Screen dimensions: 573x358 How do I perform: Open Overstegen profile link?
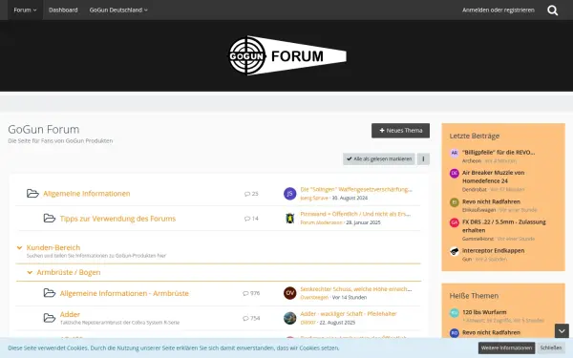tap(314, 297)
